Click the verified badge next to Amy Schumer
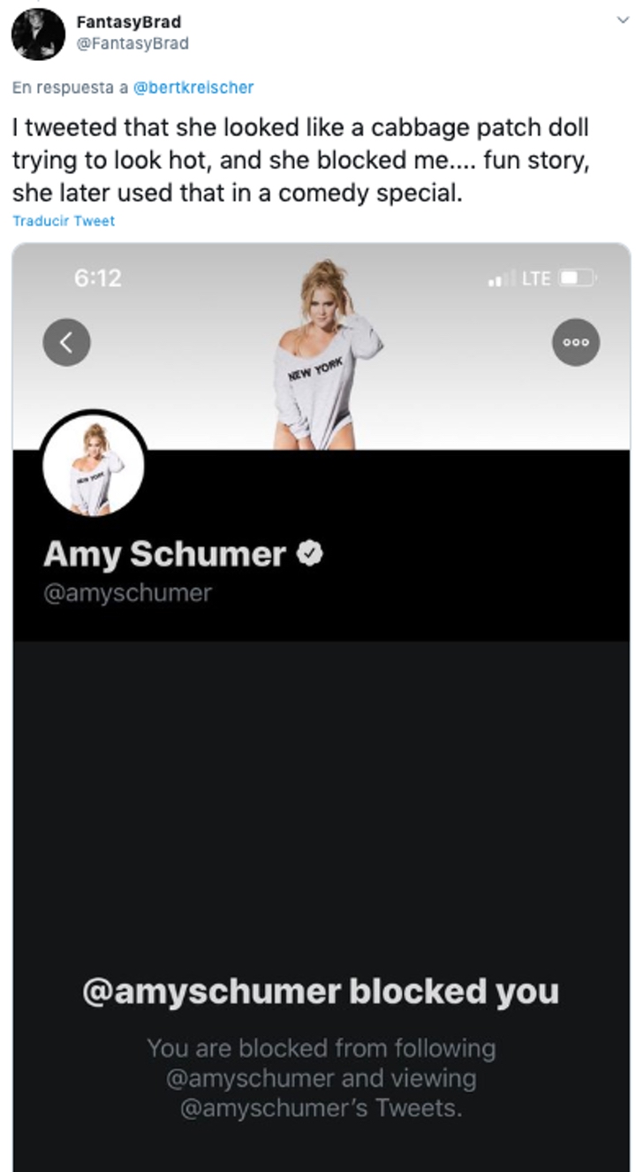Viewport: 643px width, 1172px height. pyautogui.click(x=309, y=554)
